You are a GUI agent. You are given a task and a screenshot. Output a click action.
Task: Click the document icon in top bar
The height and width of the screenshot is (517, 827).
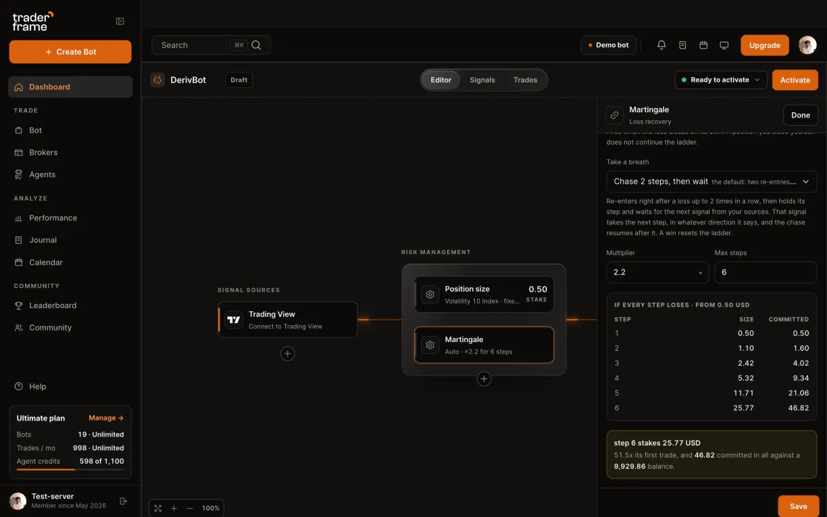tap(682, 45)
